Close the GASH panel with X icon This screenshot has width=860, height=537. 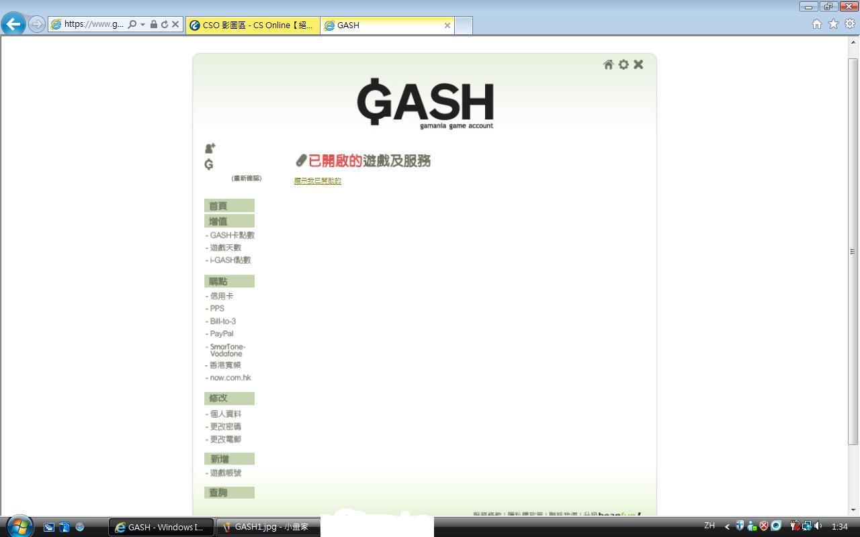point(638,64)
